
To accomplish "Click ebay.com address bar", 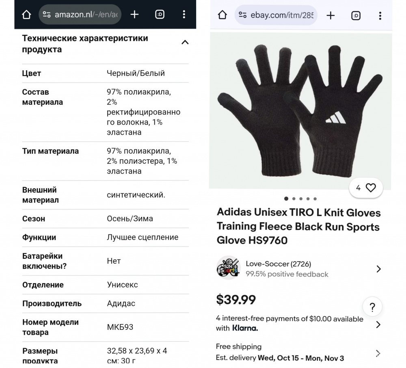I will click(276, 15).
